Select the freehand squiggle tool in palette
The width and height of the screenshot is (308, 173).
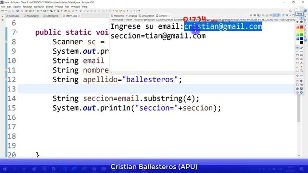click(x=297, y=48)
